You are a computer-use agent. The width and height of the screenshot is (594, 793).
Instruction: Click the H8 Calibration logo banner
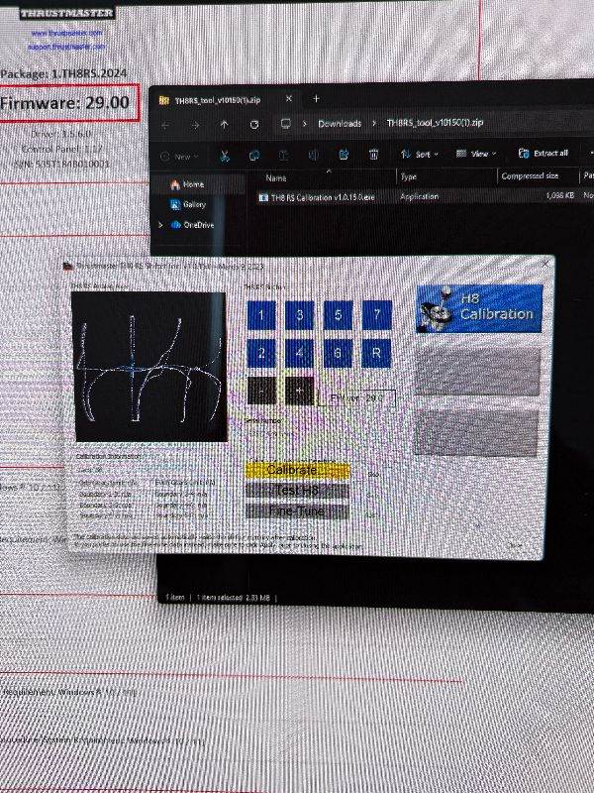coord(479,308)
